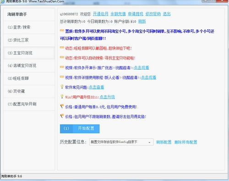Expand the 历史配置信息 dropdown
The height and width of the screenshot is (181, 229).
tap(121, 142)
